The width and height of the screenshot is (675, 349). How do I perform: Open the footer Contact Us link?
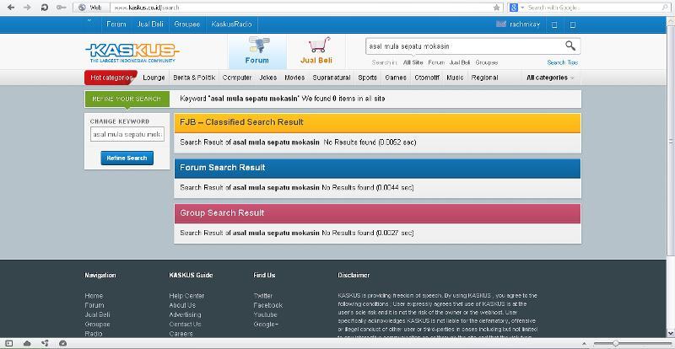185,324
